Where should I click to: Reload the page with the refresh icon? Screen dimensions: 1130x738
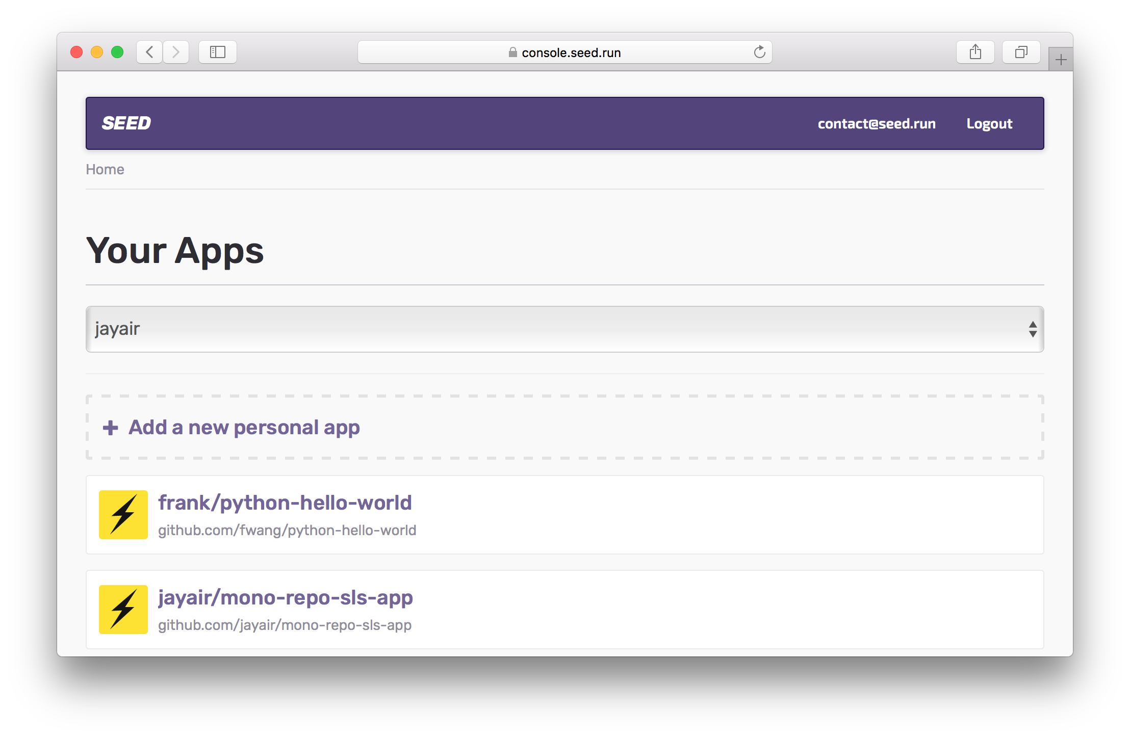pos(759,52)
